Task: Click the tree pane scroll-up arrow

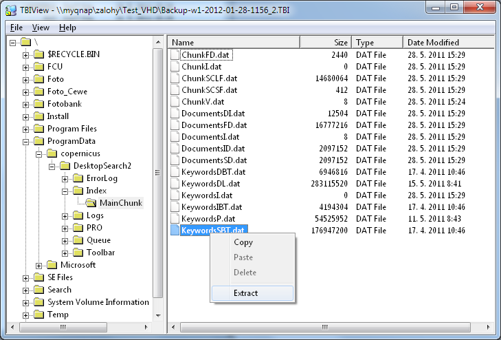Action: (158, 42)
